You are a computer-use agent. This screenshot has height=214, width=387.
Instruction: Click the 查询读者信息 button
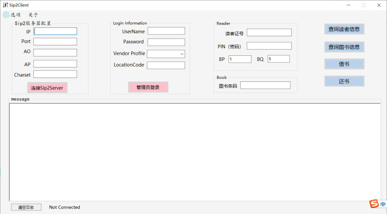click(344, 29)
